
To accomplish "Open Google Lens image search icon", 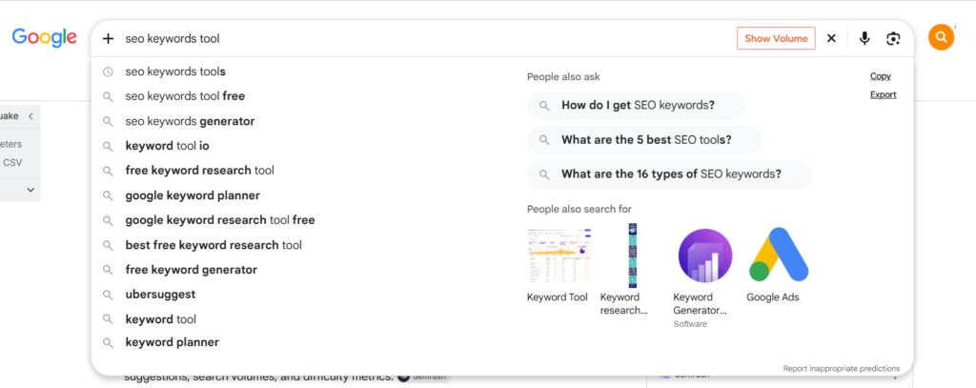I will click(x=893, y=39).
